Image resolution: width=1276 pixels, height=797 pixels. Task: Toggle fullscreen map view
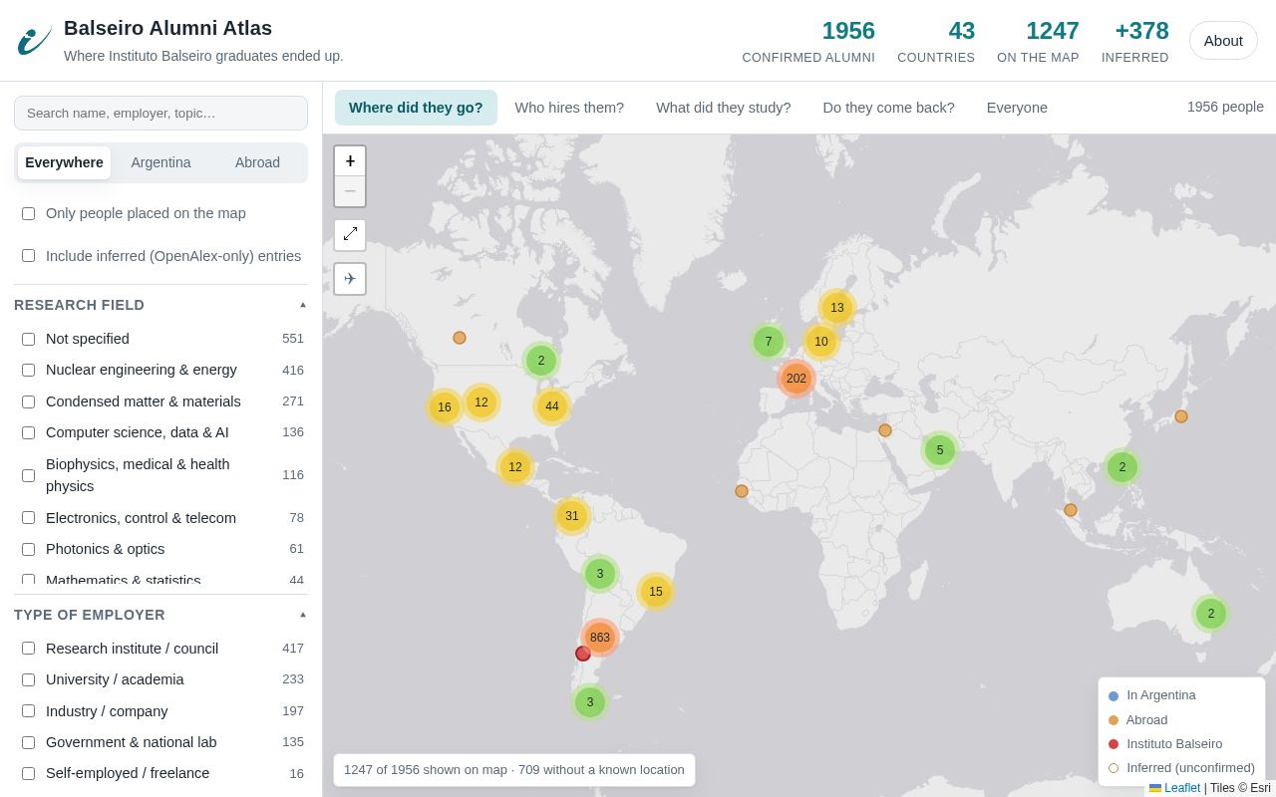coord(350,234)
